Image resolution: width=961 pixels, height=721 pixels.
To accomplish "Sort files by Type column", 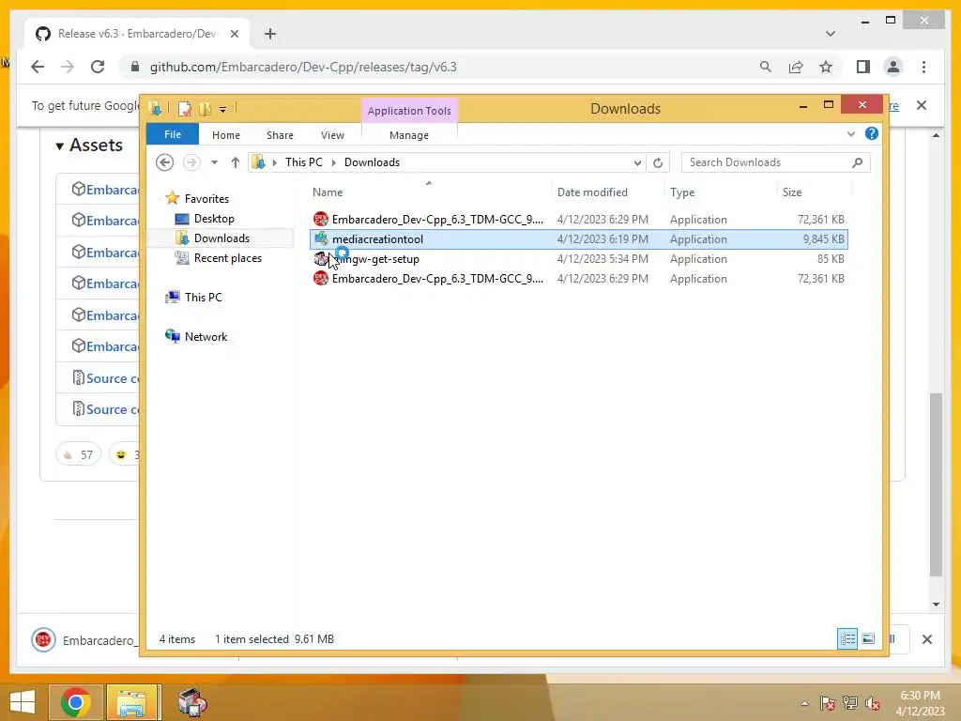I will [682, 192].
